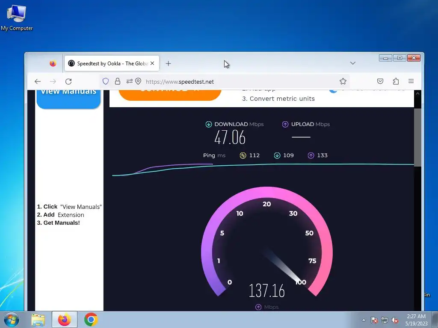Go back with the back arrow
This screenshot has height=328, width=438.
click(38, 82)
